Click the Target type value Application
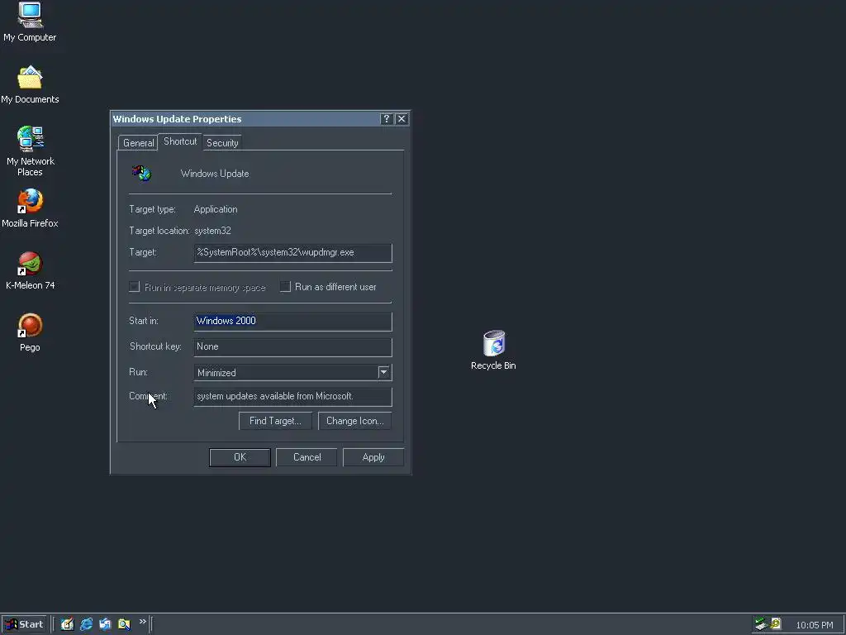846x635 pixels. (216, 209)
